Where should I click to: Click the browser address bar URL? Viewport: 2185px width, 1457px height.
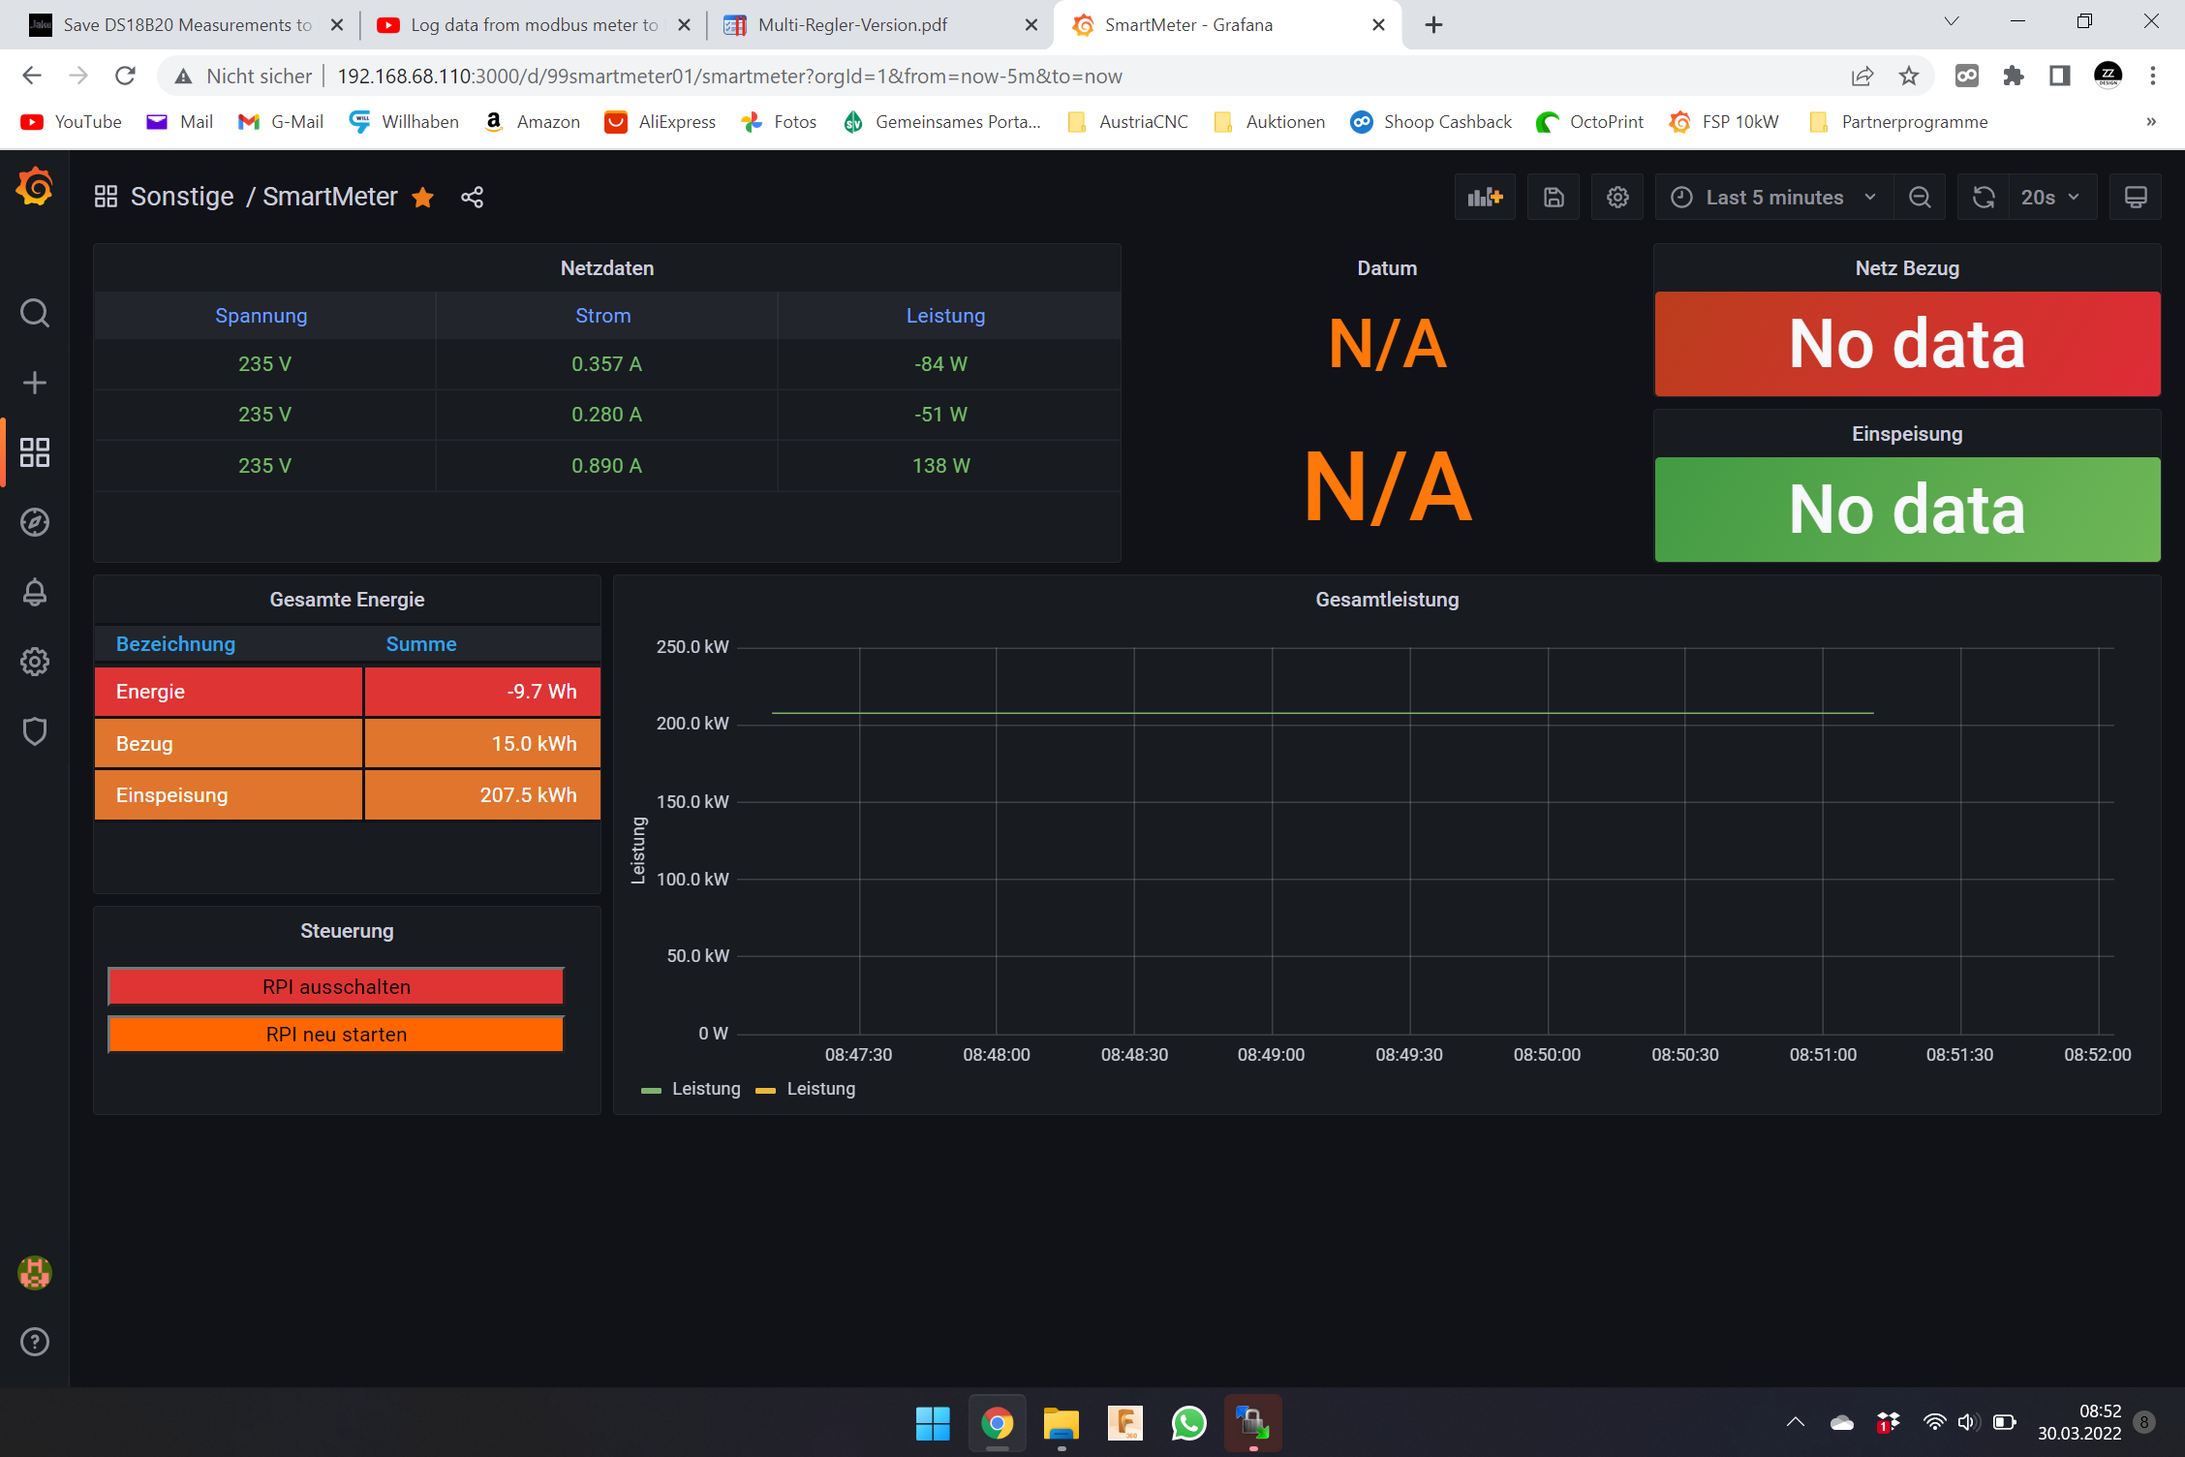(728, 77)
